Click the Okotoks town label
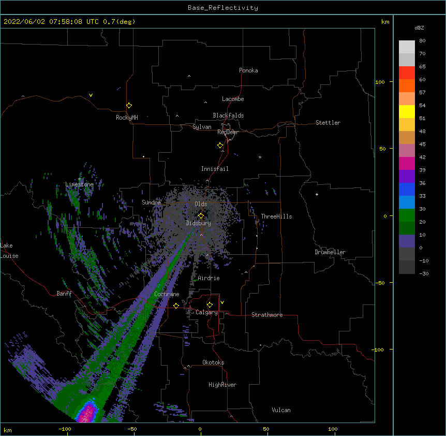 tap(213, 362)
